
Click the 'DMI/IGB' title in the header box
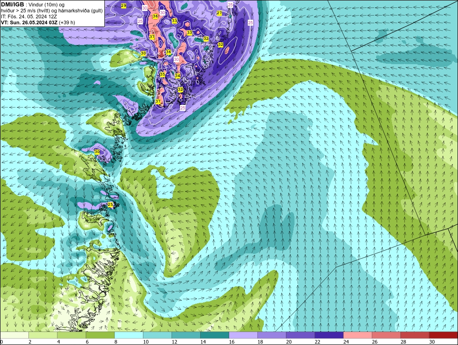[x=12, y=5]
